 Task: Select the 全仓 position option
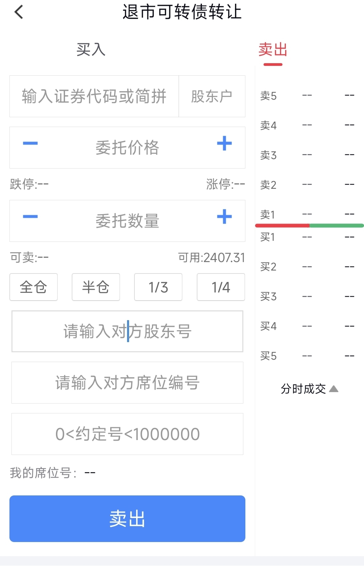[34, 287]
